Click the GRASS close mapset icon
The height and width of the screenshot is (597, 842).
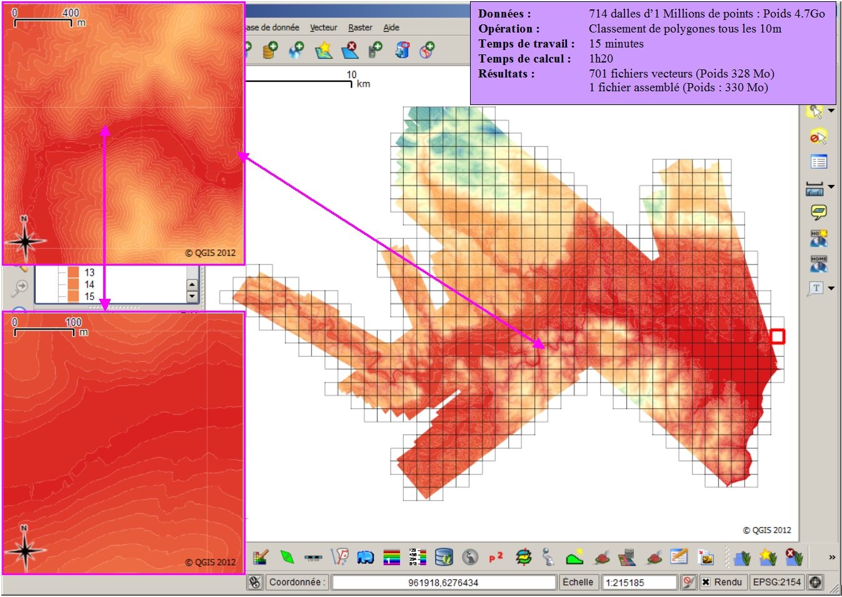coord(794,556)
